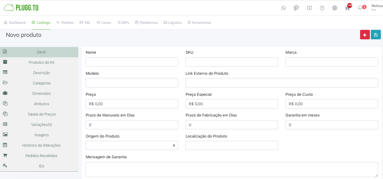This screenshot has height=179, width=383.
Task: Open Histórico de Alterações section
Action: [x=41, y=145]
